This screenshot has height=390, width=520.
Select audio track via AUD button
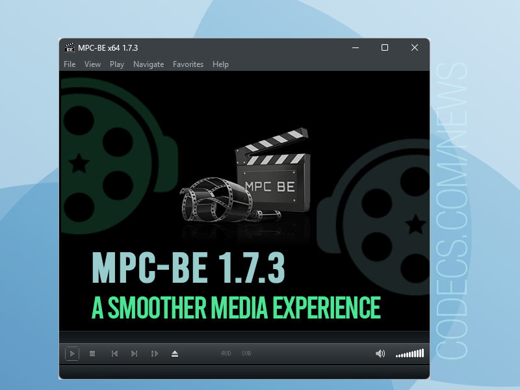click(226, 354)
